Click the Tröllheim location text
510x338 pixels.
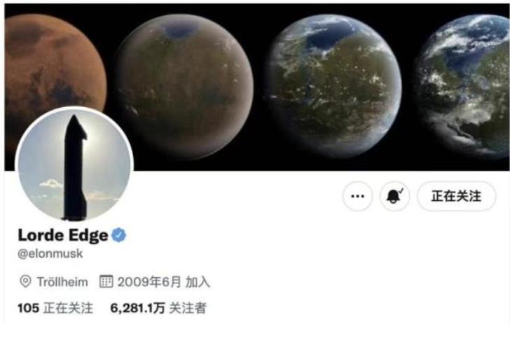pos(62,282)
